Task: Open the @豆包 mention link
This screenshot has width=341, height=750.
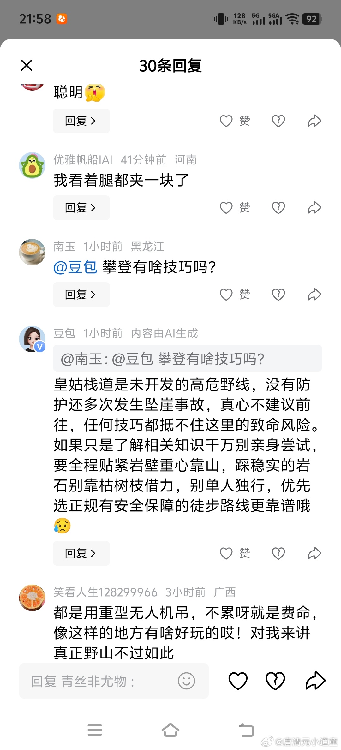Action: (75, 267)
